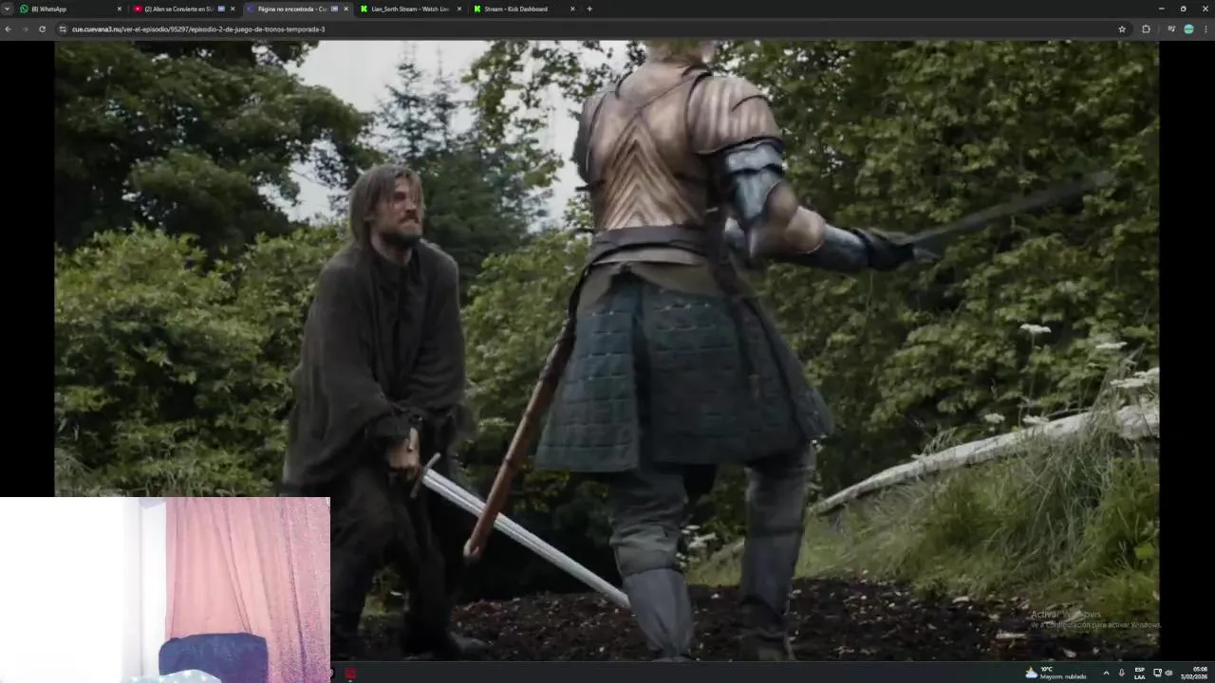Viewport: 1215px width, 683px height.
Task: Minimize the browser window
Action: 1160,9
